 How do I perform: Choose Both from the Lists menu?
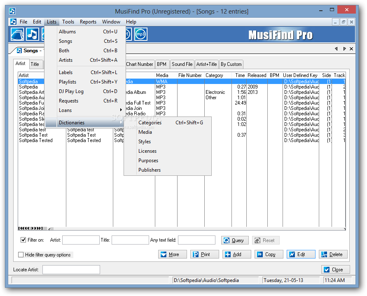coord(85,51)
